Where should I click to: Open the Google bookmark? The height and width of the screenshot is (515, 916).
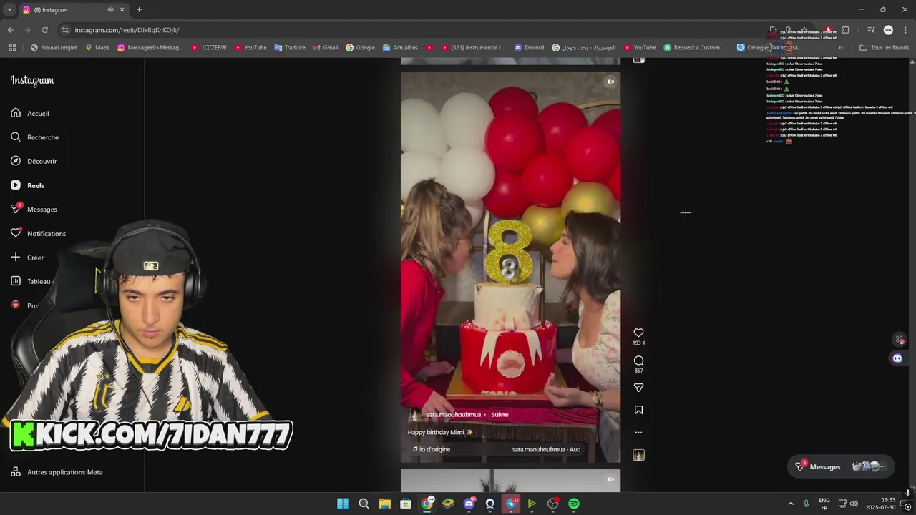tap(360, 48)
